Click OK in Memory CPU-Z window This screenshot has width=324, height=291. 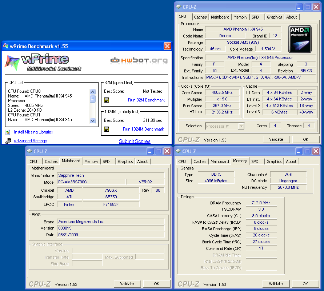[305, 284]
